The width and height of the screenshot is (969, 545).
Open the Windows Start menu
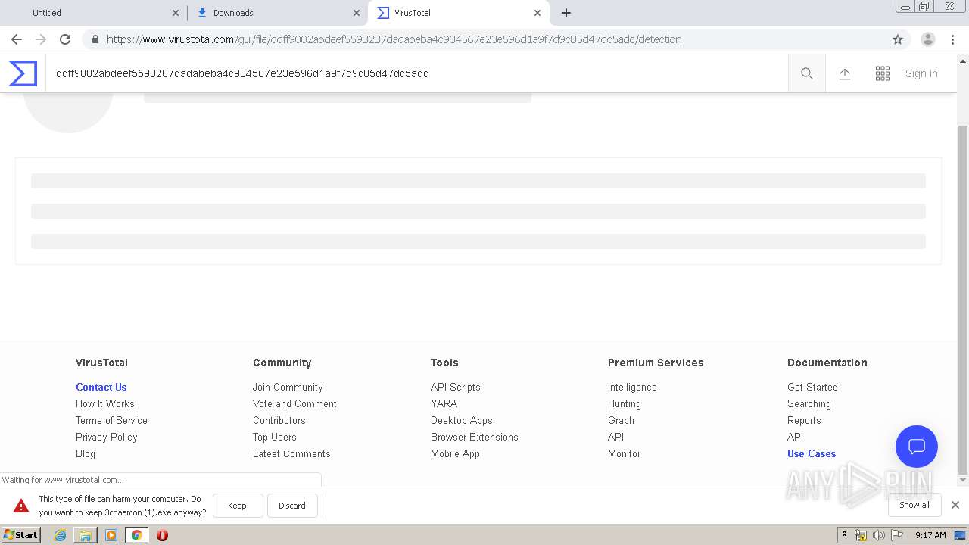click(21, 535)
